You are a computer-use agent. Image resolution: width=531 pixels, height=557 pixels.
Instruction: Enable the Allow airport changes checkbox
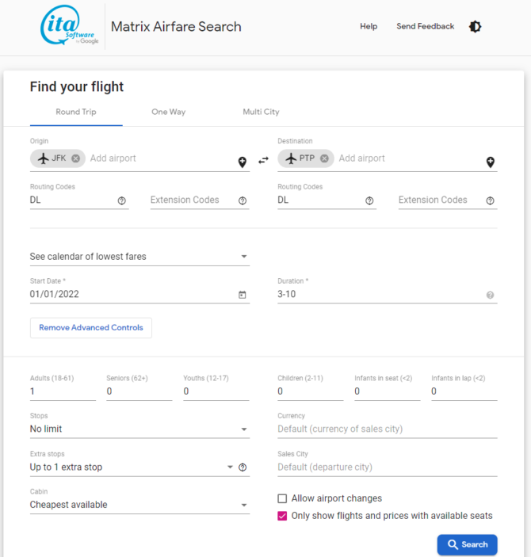(x=282, y=498)
